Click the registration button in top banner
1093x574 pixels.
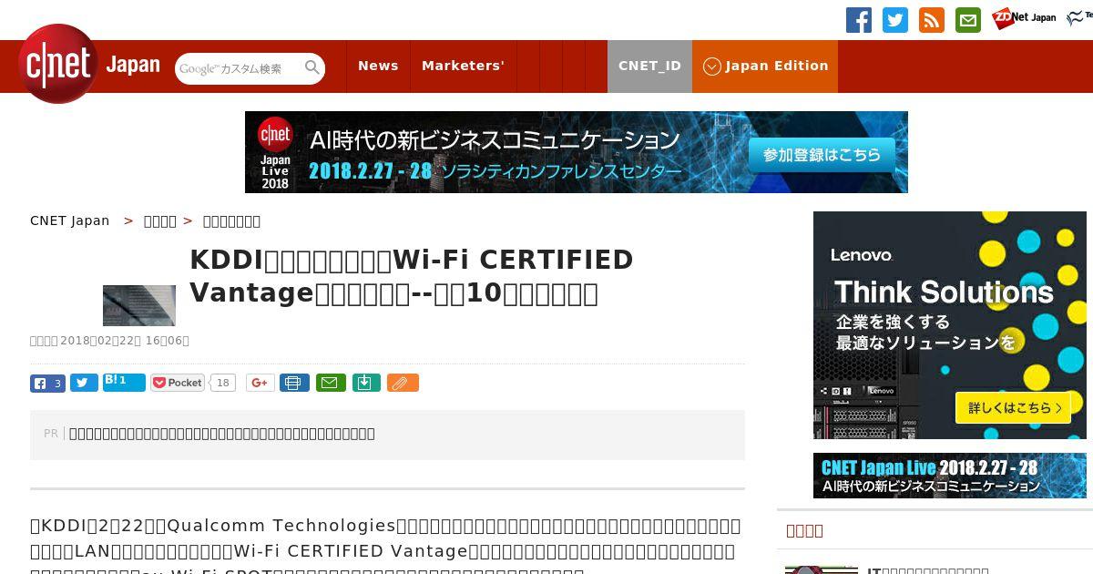822,155
